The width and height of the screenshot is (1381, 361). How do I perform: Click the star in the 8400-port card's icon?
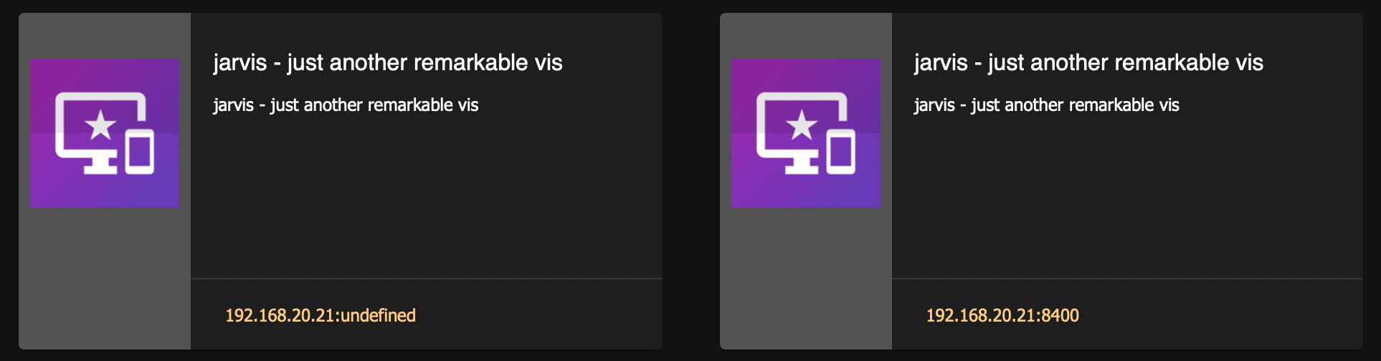(802, 125)
